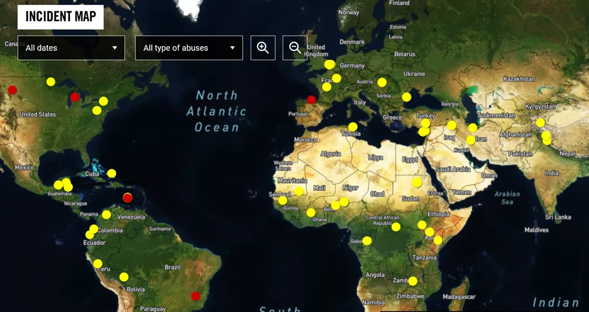Select the yellow marker in Ghana

pos(311,213)
